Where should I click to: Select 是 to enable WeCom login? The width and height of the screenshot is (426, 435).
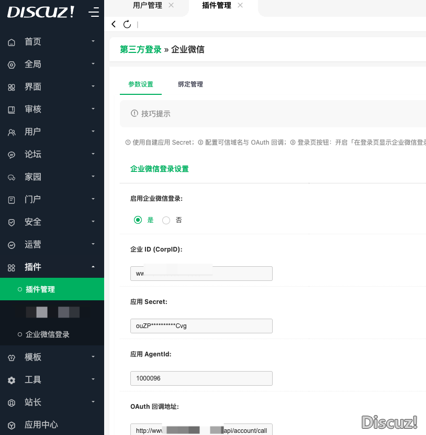click(x=138, y=220)
